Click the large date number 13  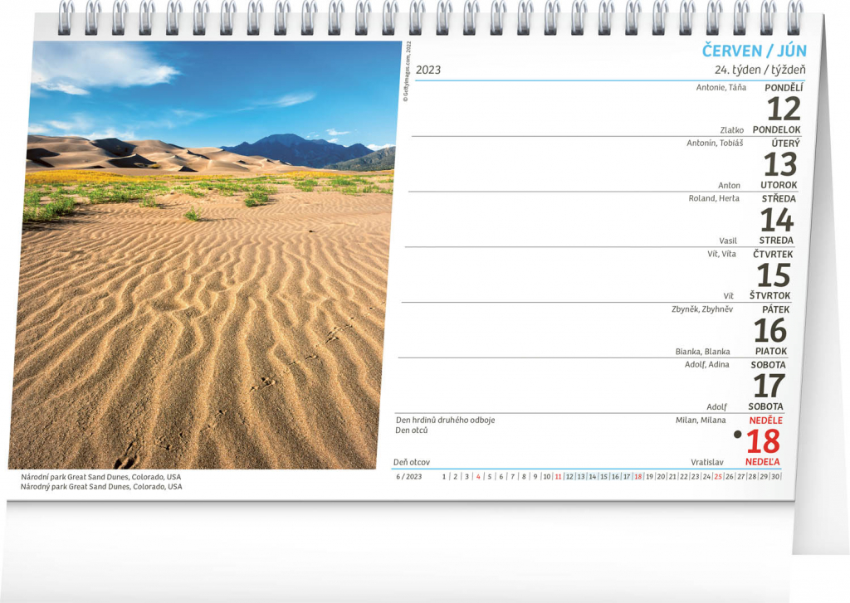coord(780,164)
